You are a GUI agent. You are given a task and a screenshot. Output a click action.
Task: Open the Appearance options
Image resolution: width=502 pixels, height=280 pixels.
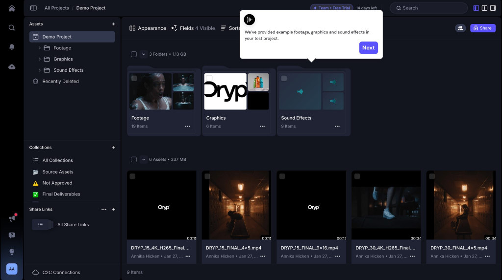148,28
